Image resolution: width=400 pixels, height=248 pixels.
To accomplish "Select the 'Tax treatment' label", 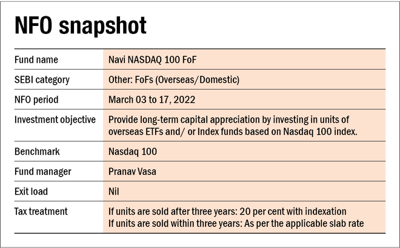I will [42, 211].
